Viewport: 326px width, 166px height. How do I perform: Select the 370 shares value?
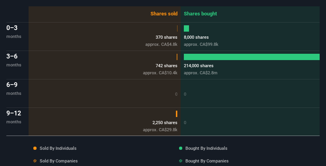point(166,37)
